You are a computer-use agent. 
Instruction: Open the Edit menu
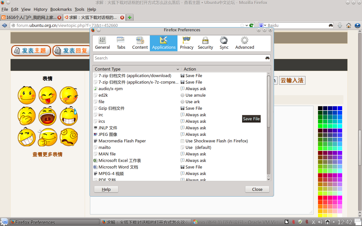pos(15,9)
